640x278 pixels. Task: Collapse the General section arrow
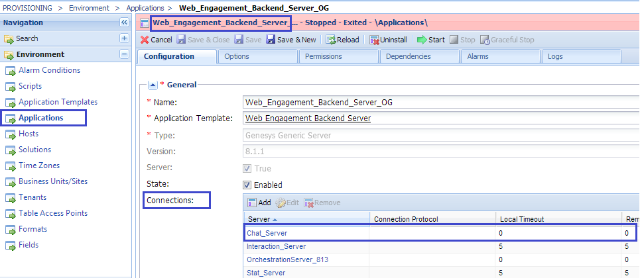pos(152,85)
